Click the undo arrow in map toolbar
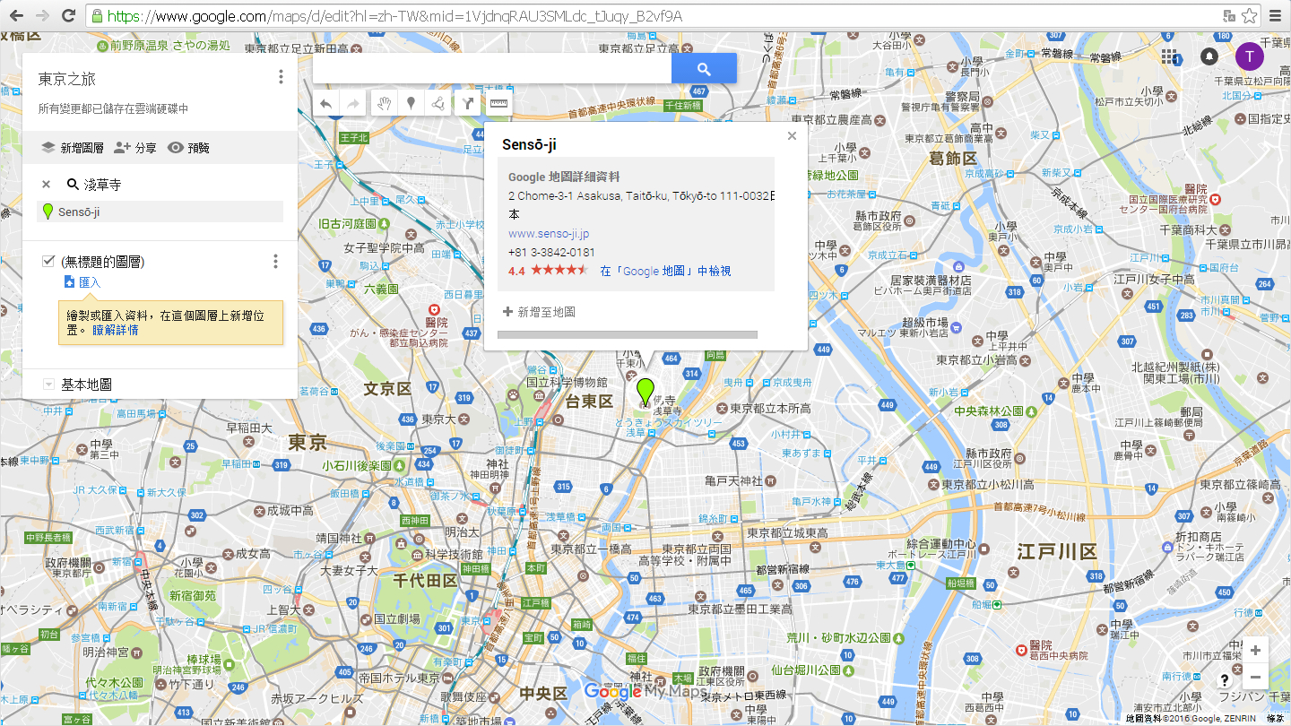The height and width of the screenshot is (726, 1291). pos(326,104)
